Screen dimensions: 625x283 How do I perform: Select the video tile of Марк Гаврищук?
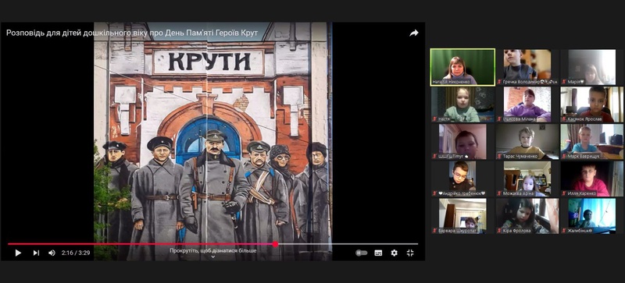pyautogui.click(x=592, y=141)
